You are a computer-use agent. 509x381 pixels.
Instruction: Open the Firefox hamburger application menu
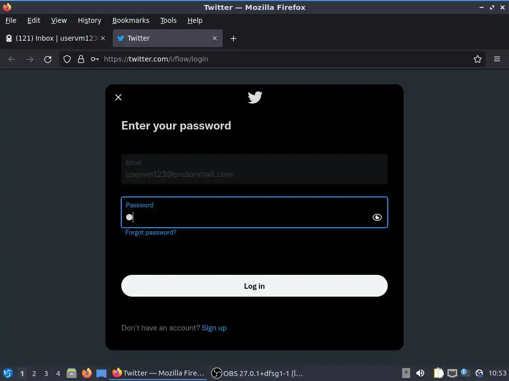coord(497,59)
